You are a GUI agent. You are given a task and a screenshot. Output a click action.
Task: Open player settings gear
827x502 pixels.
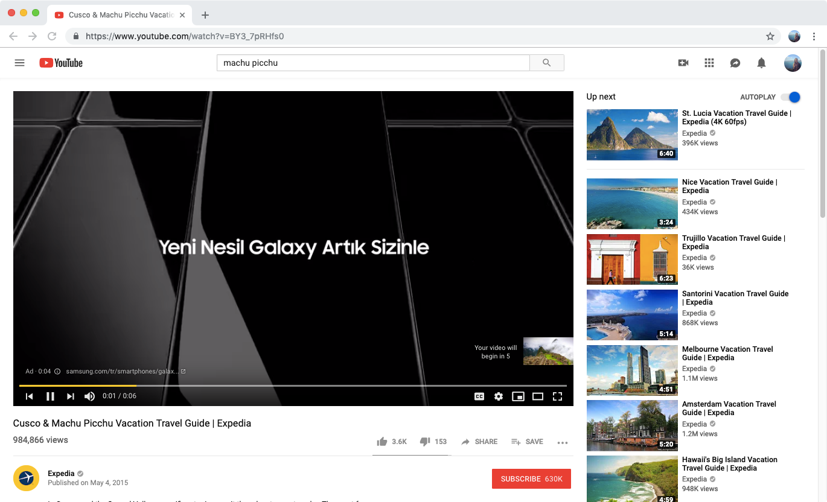point(499,396)
